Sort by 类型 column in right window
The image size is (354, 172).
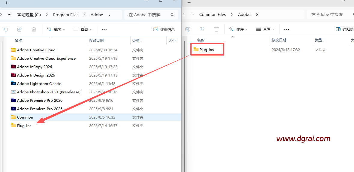tap(318, 40)
